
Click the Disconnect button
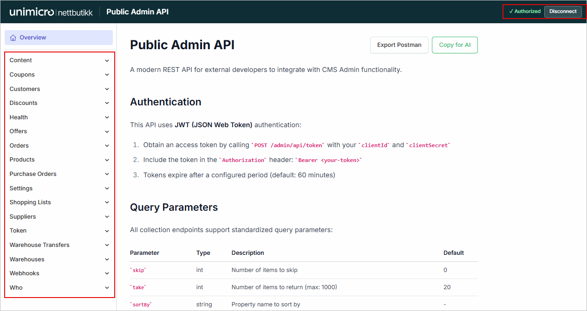(x=563, y=12)
